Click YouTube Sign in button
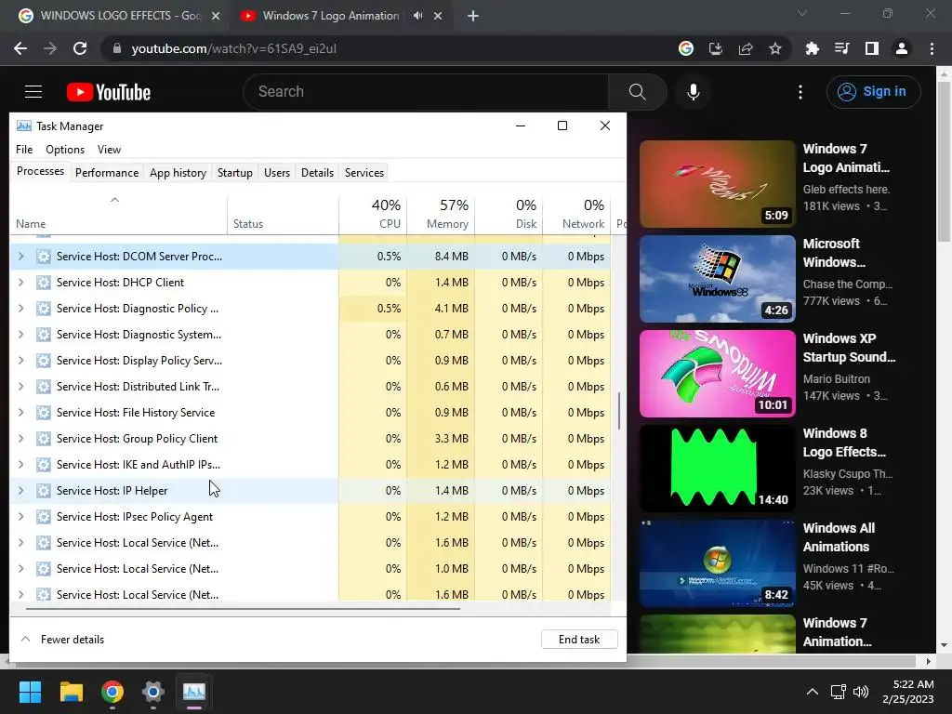This screenshot has width=952, height=714. click(x=873, y=92)
